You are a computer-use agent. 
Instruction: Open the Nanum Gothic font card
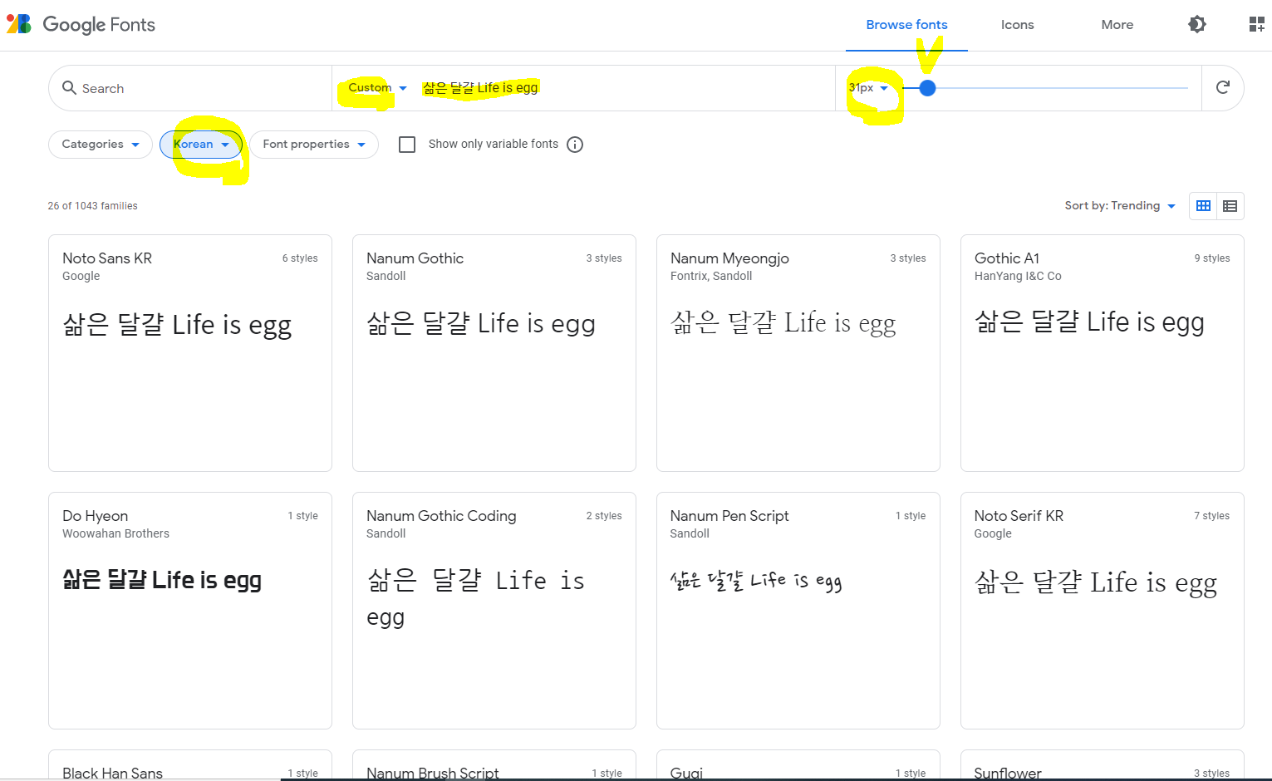[x=494, y=353]
